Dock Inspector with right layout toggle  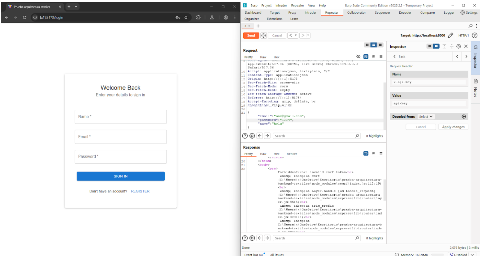tap(436, 46)
